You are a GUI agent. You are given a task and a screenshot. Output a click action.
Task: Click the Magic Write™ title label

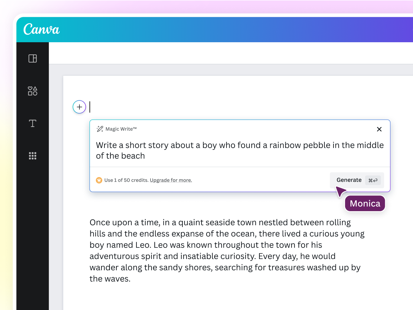coord(121,129)
